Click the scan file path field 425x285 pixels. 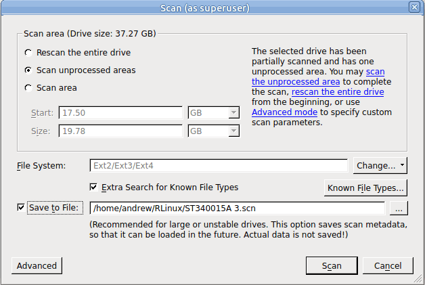[x=237, y=208]
